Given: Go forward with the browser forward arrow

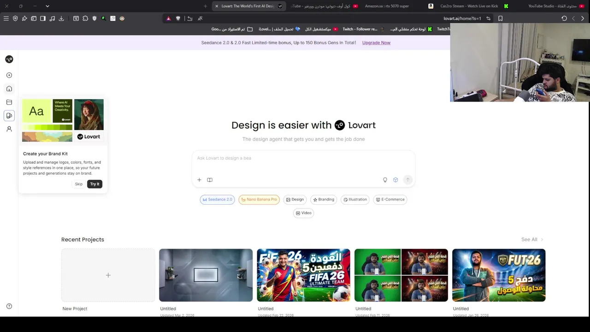Looking at the screenshot, I should tap(583, 18).
